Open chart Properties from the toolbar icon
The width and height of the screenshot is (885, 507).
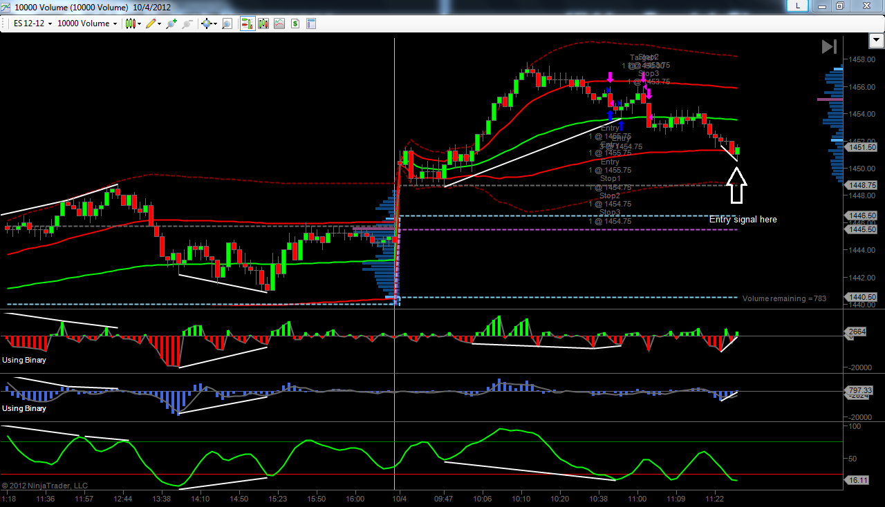tap(311, 23)
